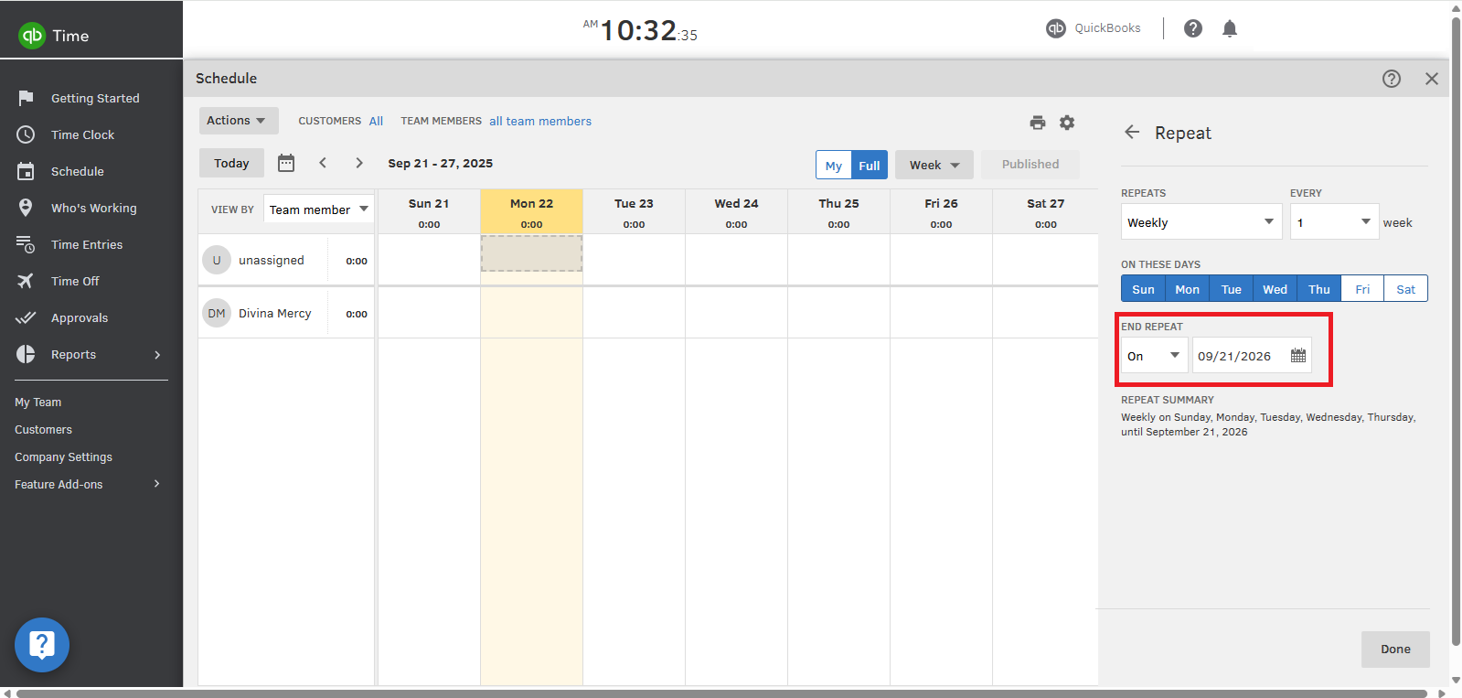Image resolution: width=1462 pixels, height=698 pixels.
Task: Click the print schedule icon
Action: pyautogui.click(x=1037, y=123)
